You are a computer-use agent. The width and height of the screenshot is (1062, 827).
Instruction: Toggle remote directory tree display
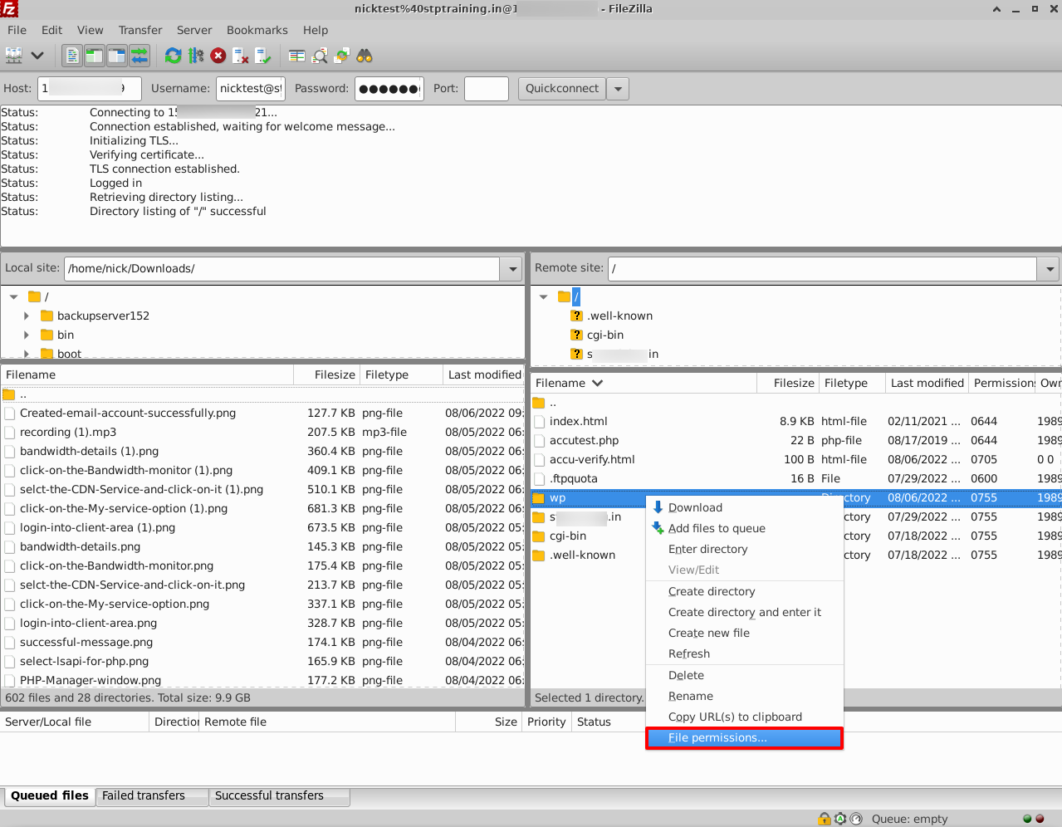tap(117, 56)
